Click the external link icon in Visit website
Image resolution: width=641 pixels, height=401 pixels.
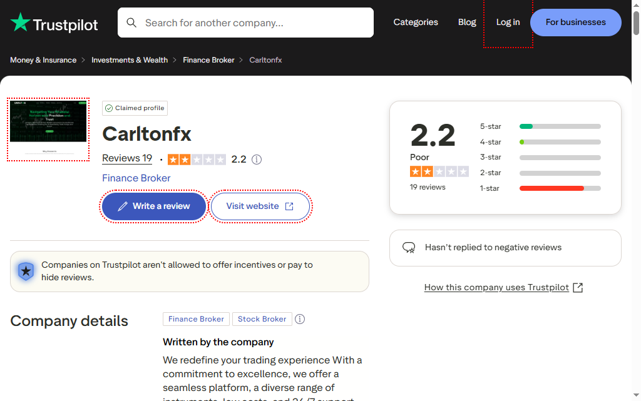289,206
